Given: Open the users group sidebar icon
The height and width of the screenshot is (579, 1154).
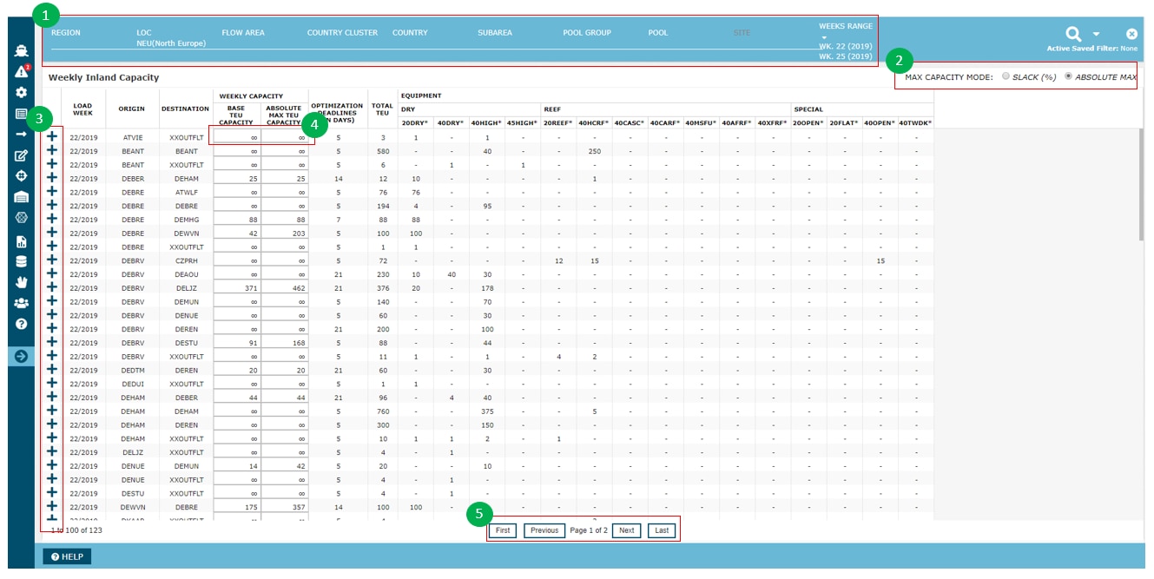Looking at the screenshot, I should (x=21, y=303).
